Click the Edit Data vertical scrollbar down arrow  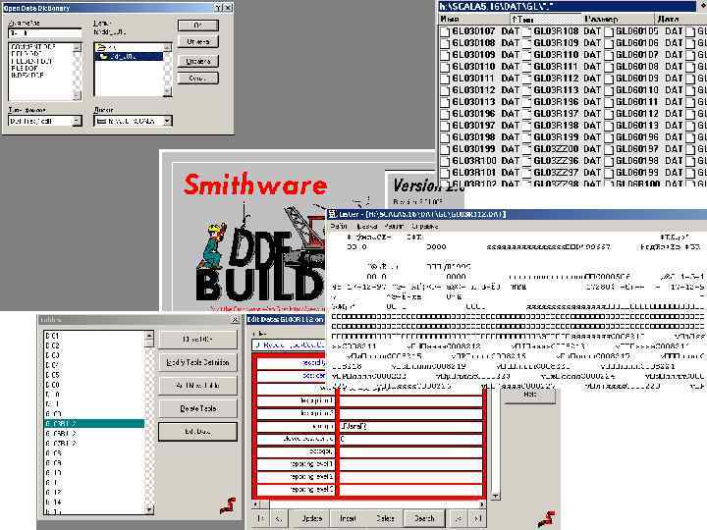click(495, 496)
